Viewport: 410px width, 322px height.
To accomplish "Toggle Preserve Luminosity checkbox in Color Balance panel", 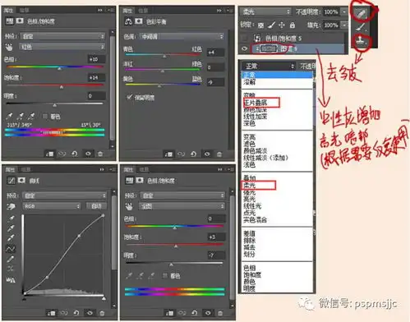I will [x=129, y=97].
